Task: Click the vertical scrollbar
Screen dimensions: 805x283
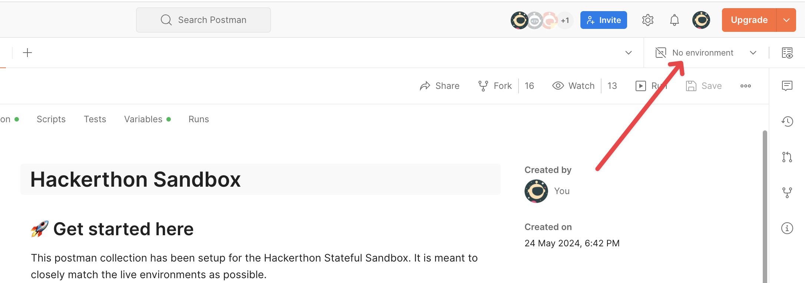Action: pos(765,204)
